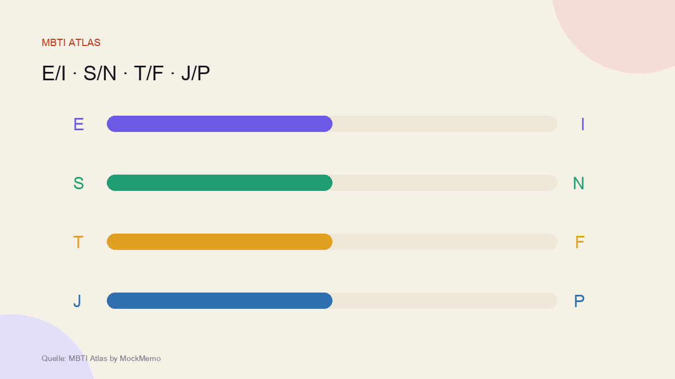
Task: Select the S label in green
Action: [x=79, y=183]
